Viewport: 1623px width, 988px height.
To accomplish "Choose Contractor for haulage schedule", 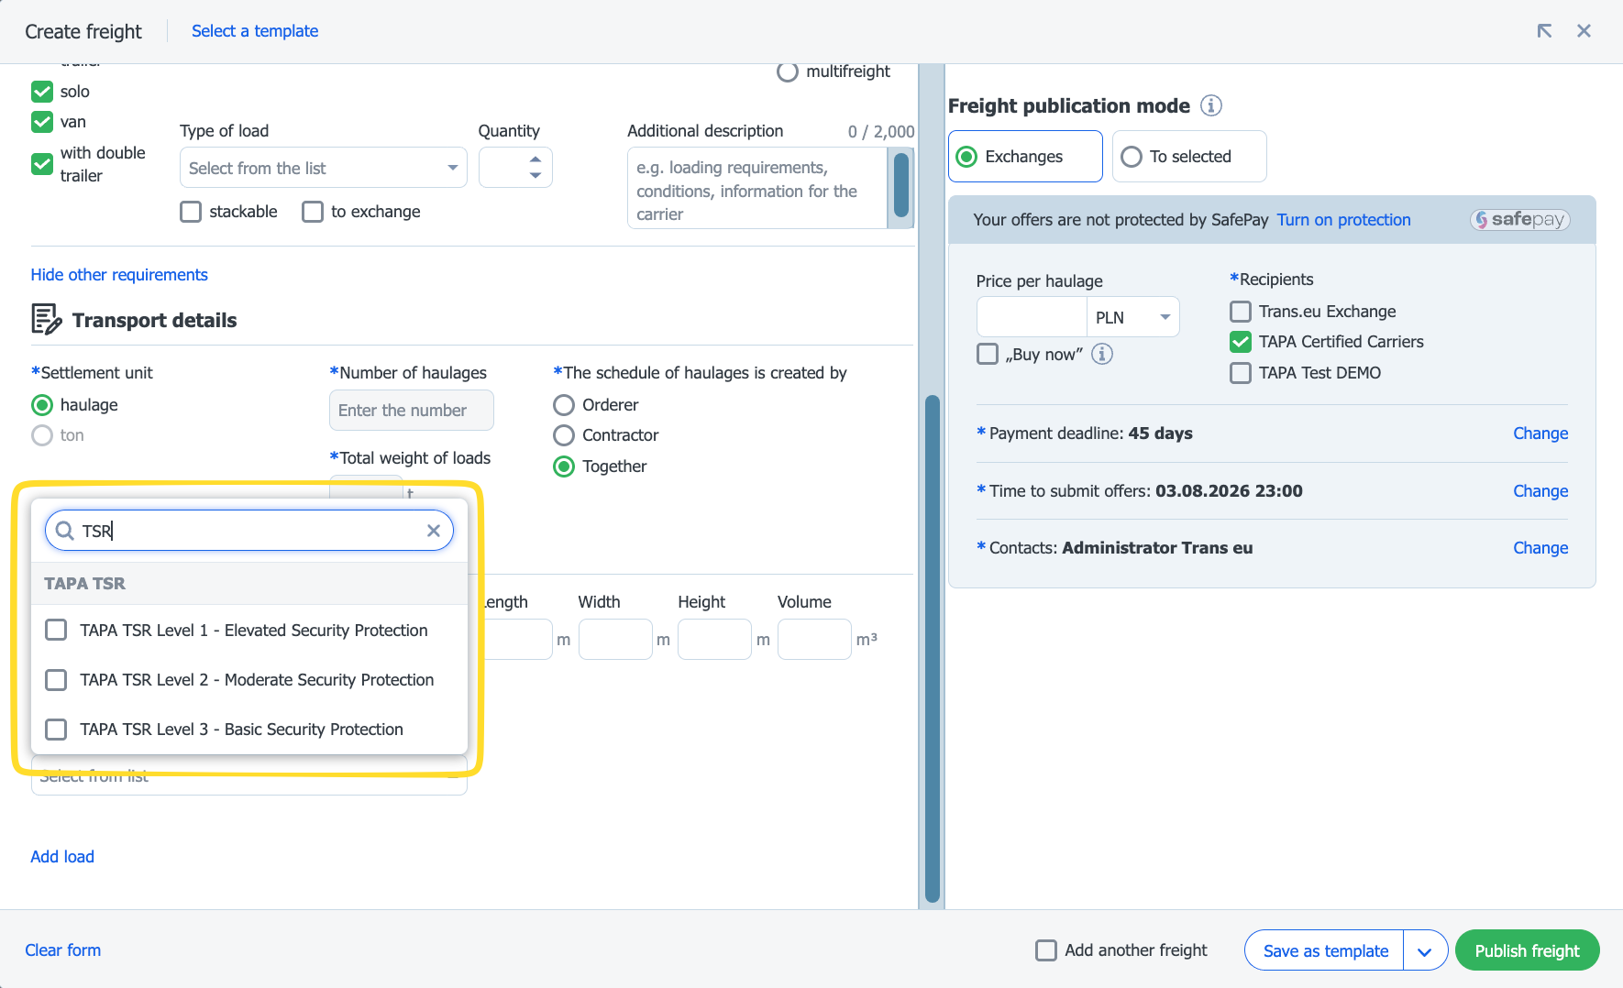I will click(564, 435).
